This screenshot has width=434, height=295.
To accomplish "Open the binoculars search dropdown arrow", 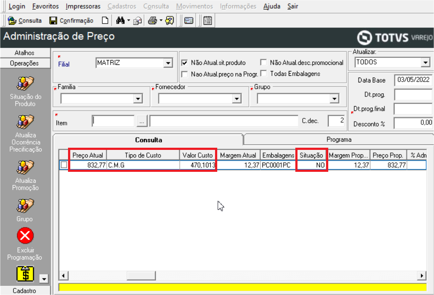I will (129, 21).
